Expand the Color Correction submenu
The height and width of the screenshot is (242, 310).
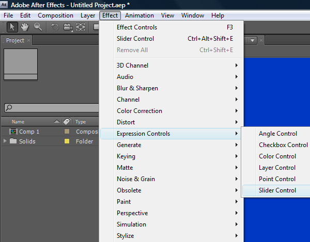[172, 111]
